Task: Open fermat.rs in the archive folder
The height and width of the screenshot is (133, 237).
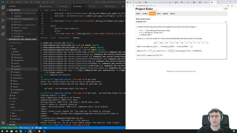Action: click(x=17, y=55)
